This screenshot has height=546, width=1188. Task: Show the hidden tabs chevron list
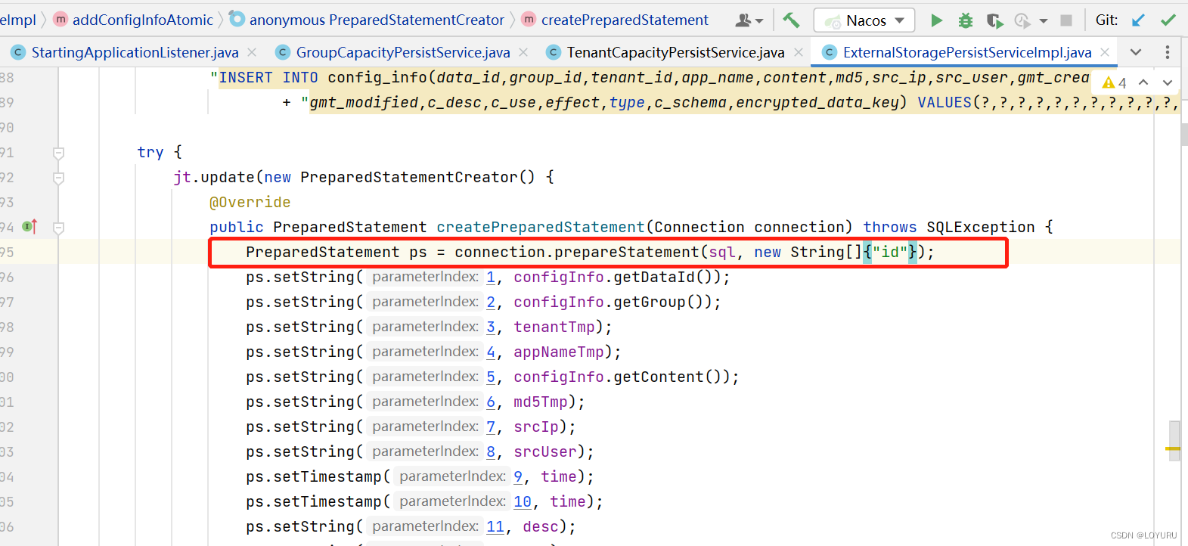click(x=1136, y=52)
